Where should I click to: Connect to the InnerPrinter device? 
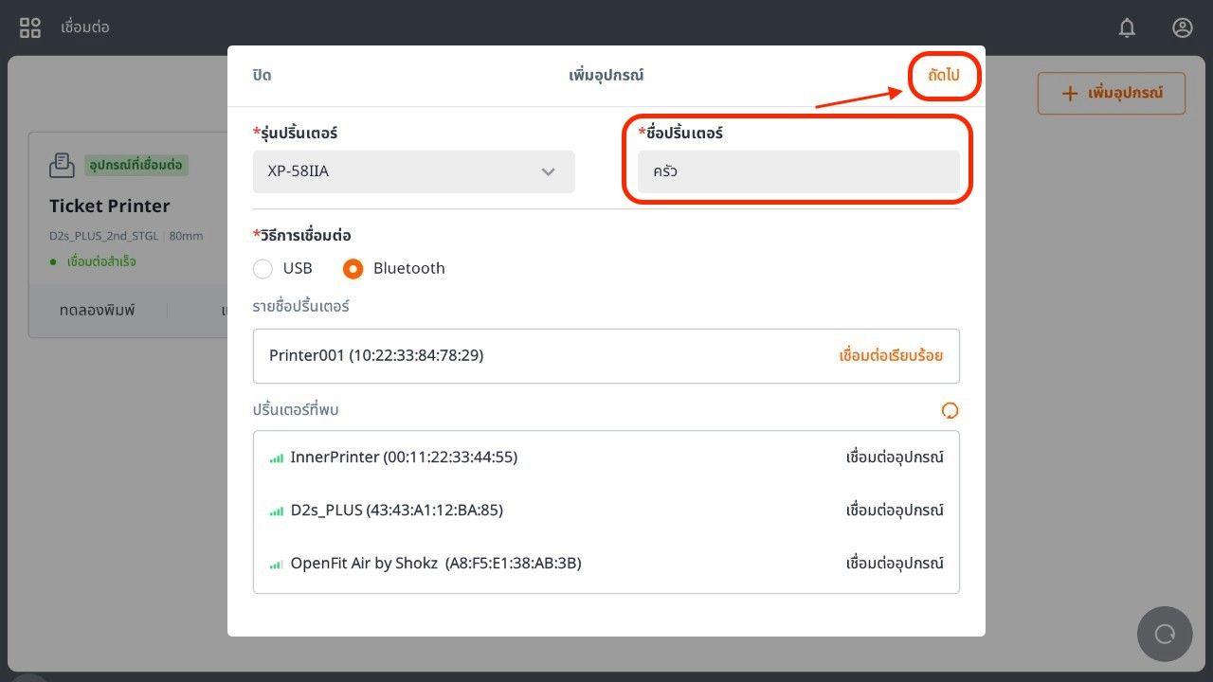click(894, 458)
